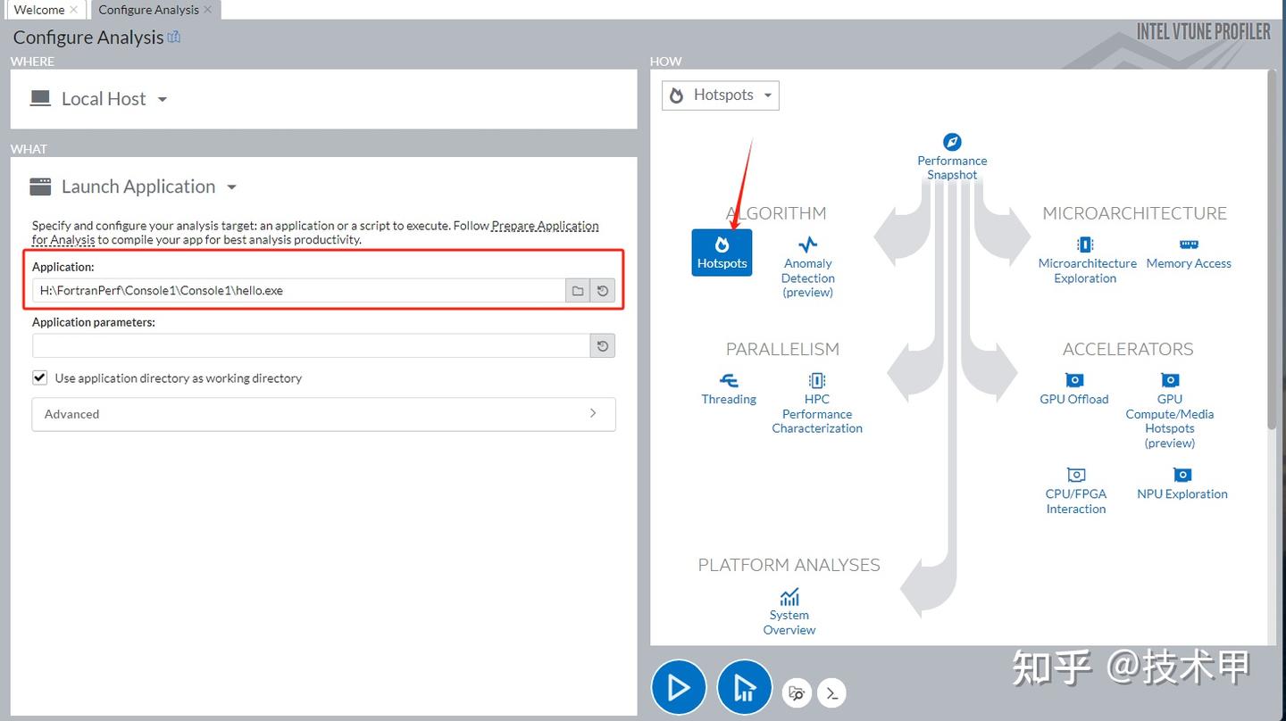The width and height of the screenshot is (1286, 721).
Task: Select Microarchitecture Exploration analysis
Action: click(x=1086, y=254)
